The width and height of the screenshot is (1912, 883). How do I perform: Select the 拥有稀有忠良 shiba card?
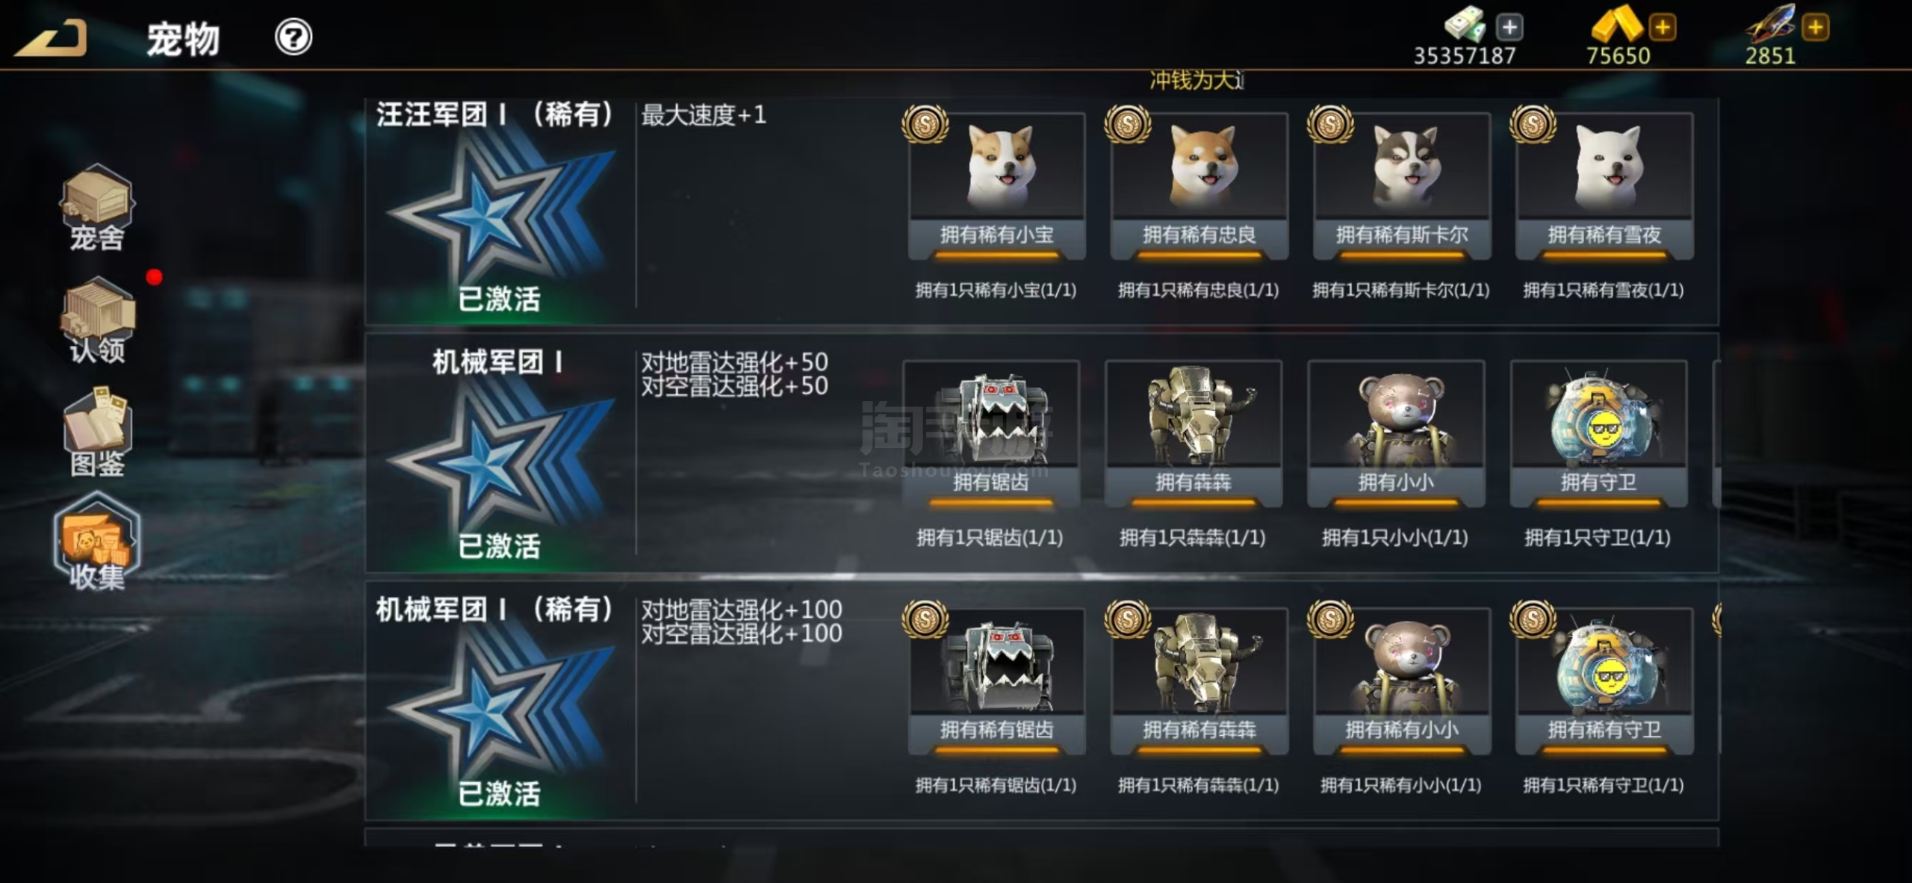tap(1199, 186)
